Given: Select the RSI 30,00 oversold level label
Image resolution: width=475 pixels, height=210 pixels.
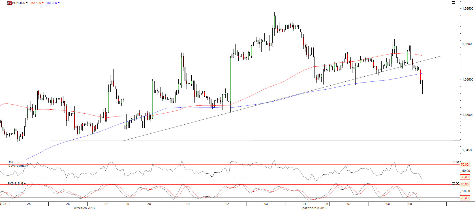Looking at the screenshot, I should (x=465, y=177).
